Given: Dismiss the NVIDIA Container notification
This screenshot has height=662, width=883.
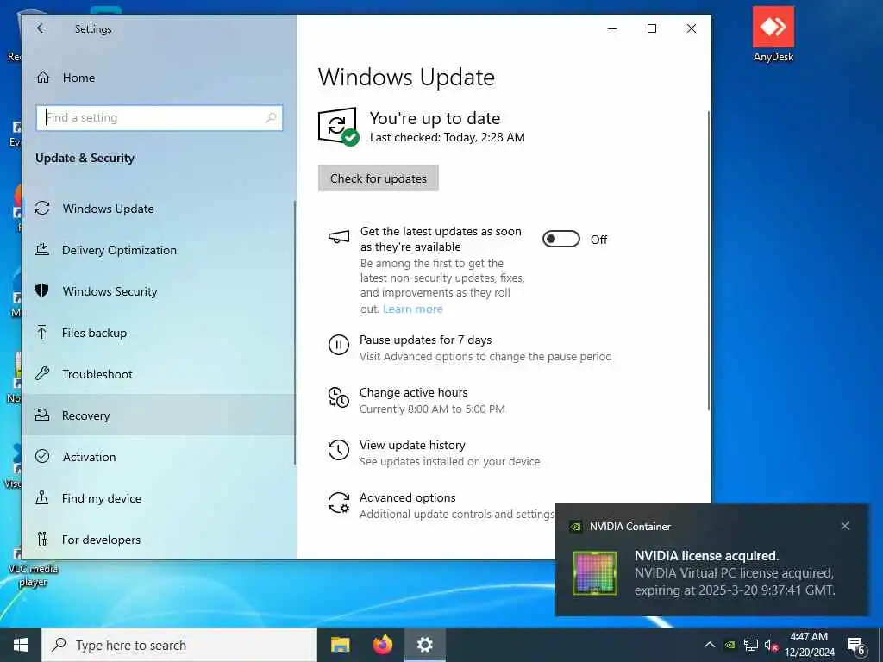Looking at the screenshot, I should pos(845,526).
